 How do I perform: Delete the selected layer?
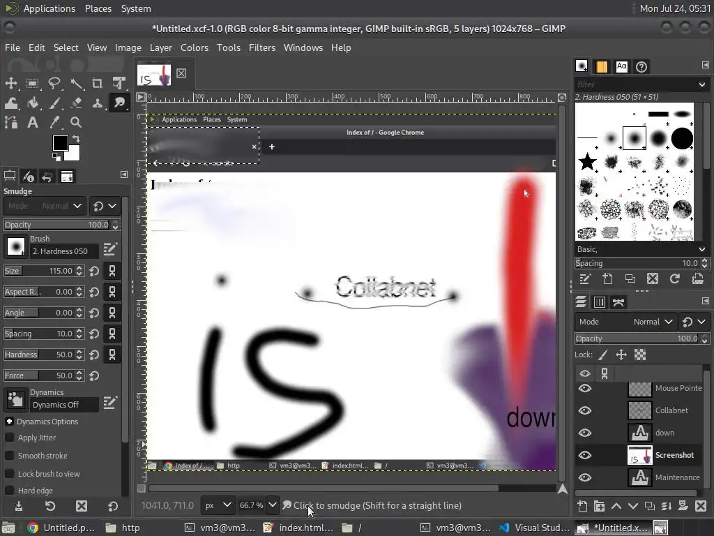point(700,506)
